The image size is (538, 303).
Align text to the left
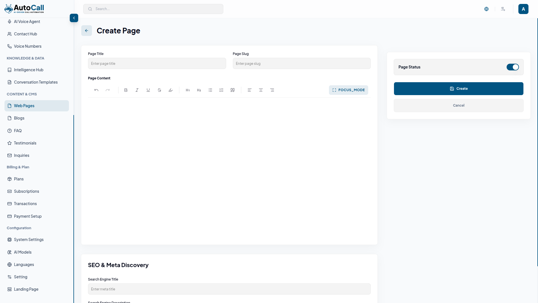click(249, 90)
